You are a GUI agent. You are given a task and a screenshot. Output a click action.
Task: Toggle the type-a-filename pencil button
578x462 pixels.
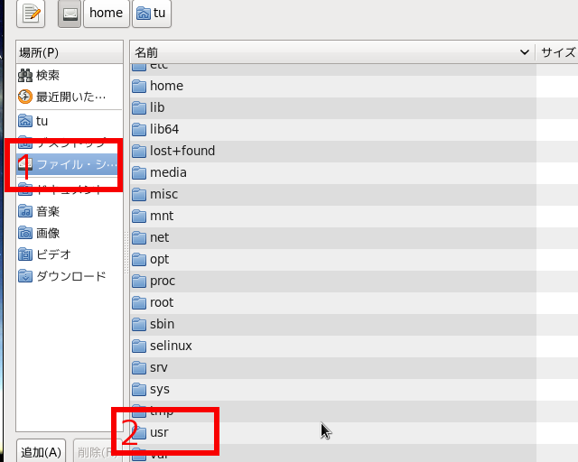click(x=32, y=14)
